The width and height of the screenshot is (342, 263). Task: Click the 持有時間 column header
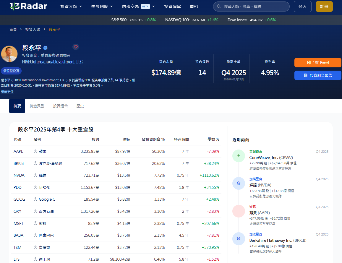pos(181,139)
